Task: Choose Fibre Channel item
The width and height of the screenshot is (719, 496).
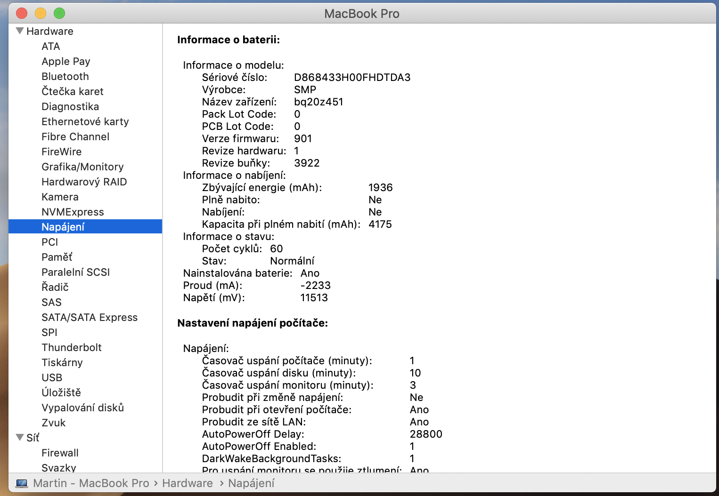Action: pos(75,136)
